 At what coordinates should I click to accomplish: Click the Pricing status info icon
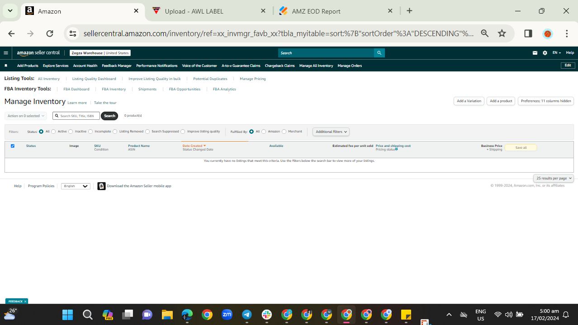click(x=397, y=149)
